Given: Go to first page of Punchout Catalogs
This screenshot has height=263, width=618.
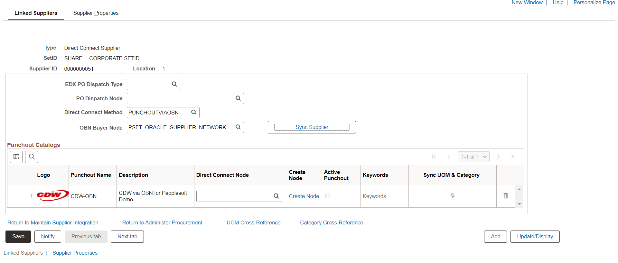Looking at the screenshot, I should tap(434, 157).
